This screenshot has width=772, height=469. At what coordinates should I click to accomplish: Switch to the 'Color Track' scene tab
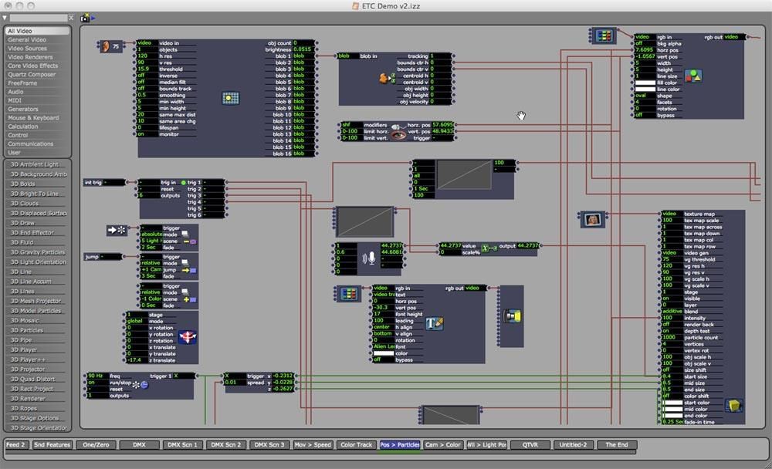pyautogui.click(x=357, y=445)
